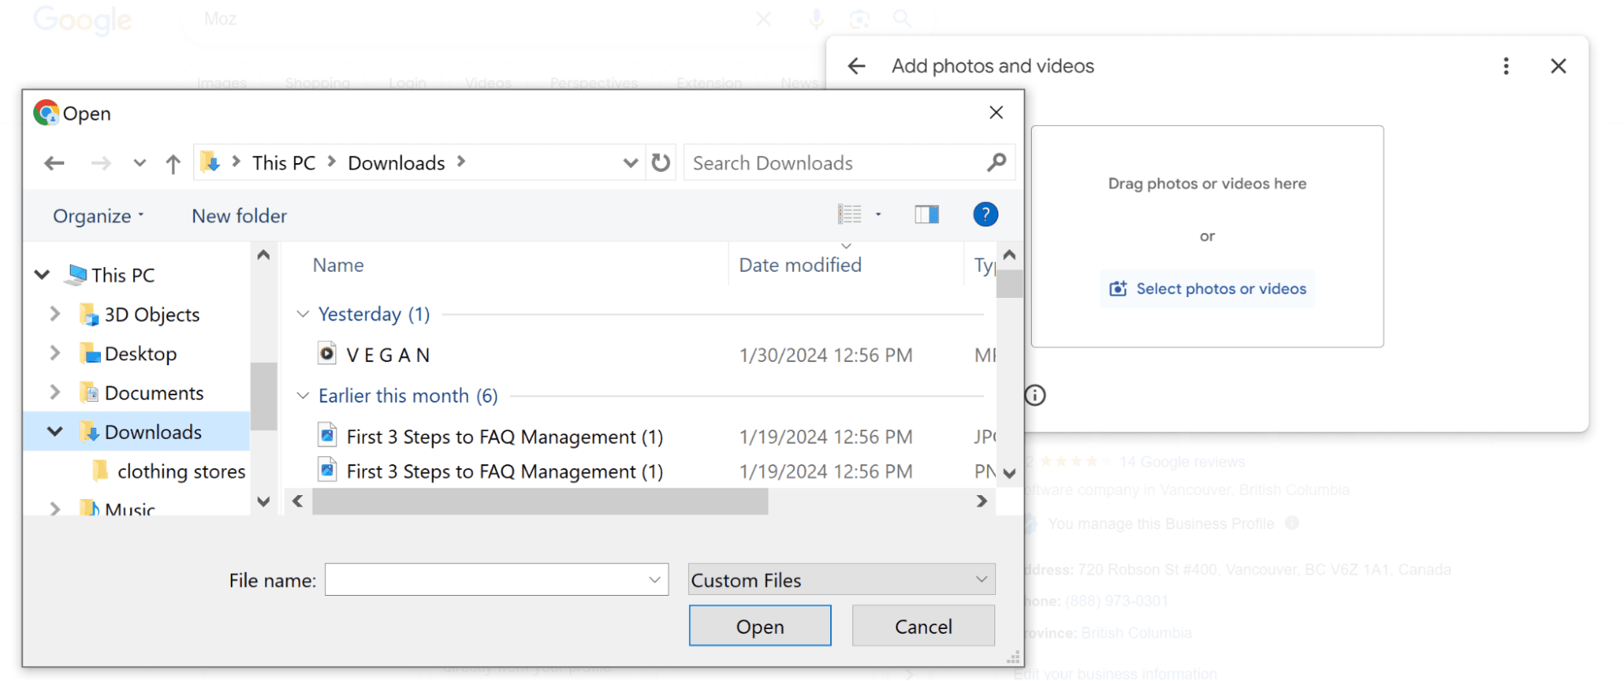1624x681 pixels.
Task: Open the Organize menu
Action: pos(97,216)
